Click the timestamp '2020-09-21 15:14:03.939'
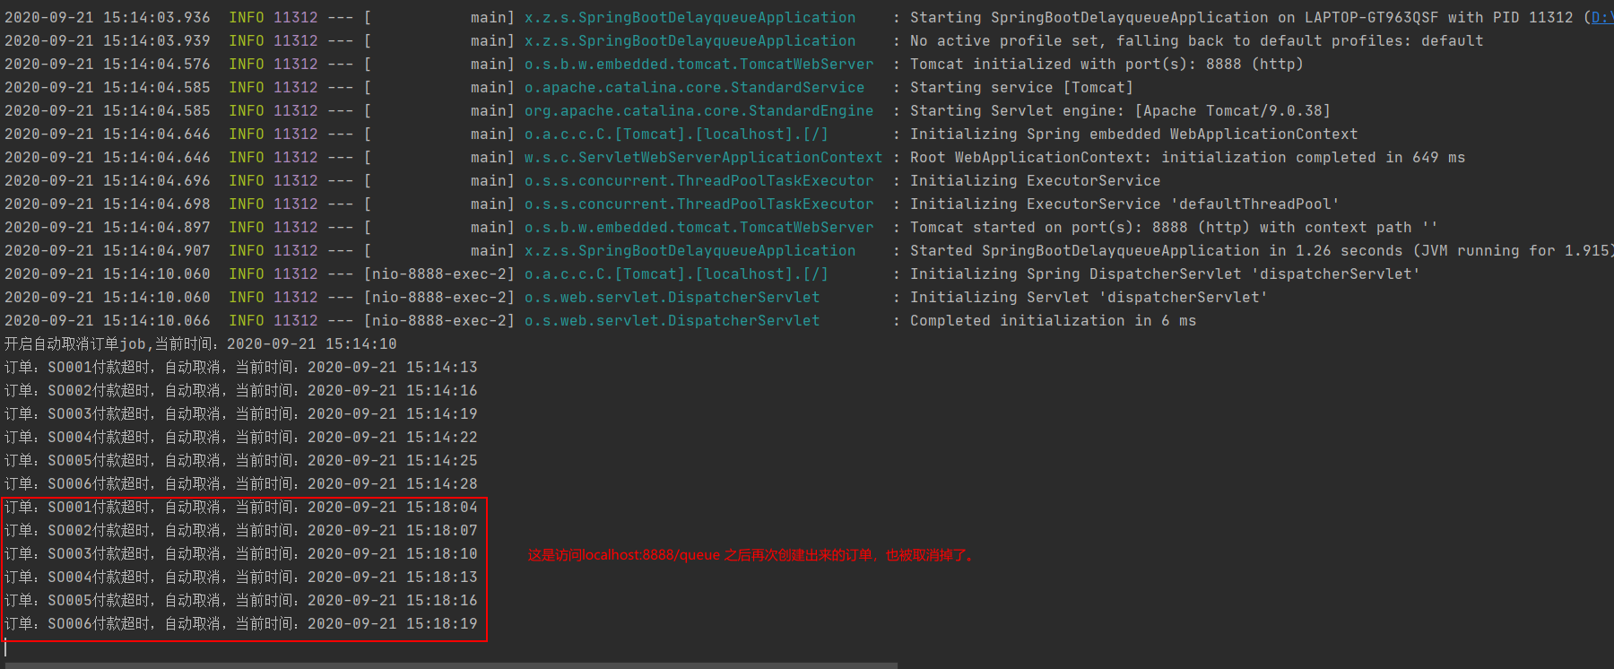The height and width of the screenshot is (669, 1614). click(x=108, y=41)
